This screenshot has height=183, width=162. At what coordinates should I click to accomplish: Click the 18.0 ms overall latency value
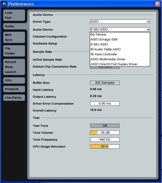click(96, 110)
